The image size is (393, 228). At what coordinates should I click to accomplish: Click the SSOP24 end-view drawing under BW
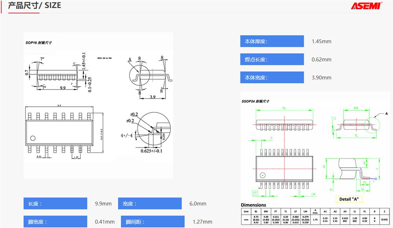(356, 124)
